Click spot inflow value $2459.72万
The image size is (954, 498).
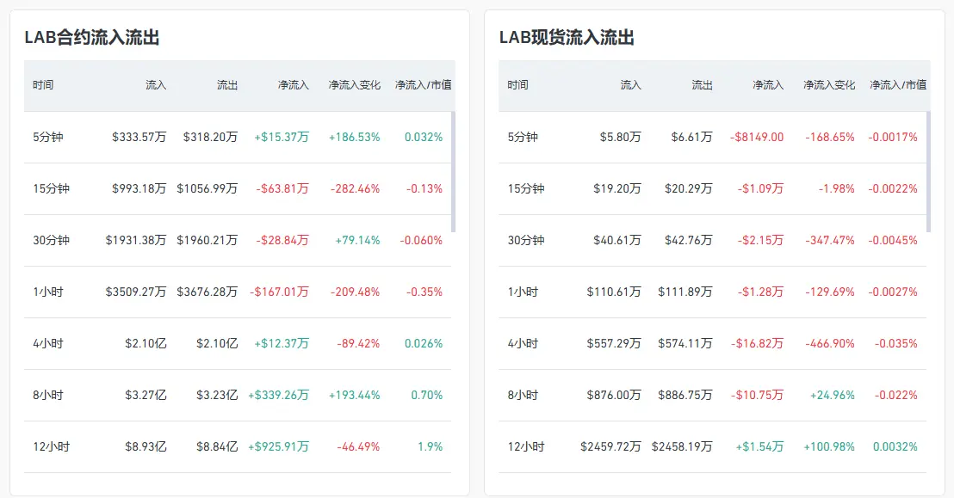click(610, 447)
